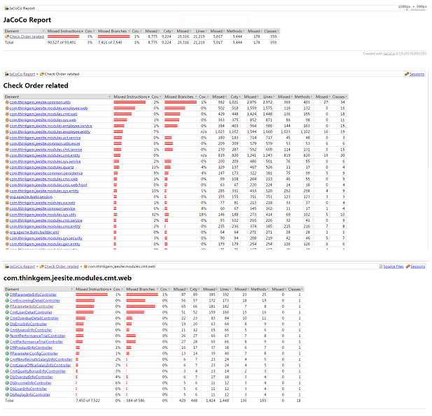
Task: Click package icon for modules.act.service row
Action: [x=8, y=138]
